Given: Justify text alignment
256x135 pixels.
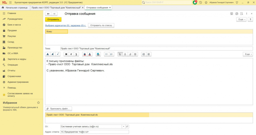Looking at the screenshot, I should point(135,54).
